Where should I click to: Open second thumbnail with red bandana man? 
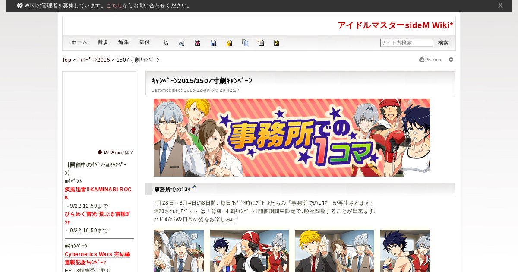coord(250,251)
